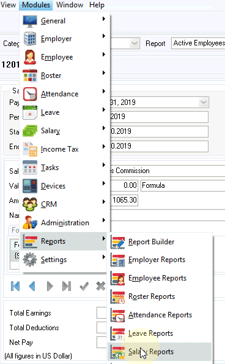Click the post edit checkmark button
Viewport: 225px width, 364px height.
coord(84,286)
